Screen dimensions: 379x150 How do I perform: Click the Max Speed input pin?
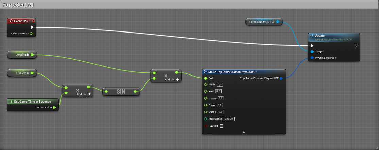tap(205, 119)
